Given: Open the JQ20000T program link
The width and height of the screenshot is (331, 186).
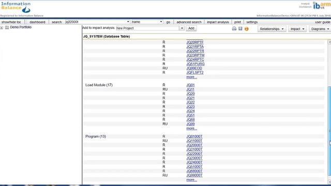Looking at the screenshot, I should [194, 145].
